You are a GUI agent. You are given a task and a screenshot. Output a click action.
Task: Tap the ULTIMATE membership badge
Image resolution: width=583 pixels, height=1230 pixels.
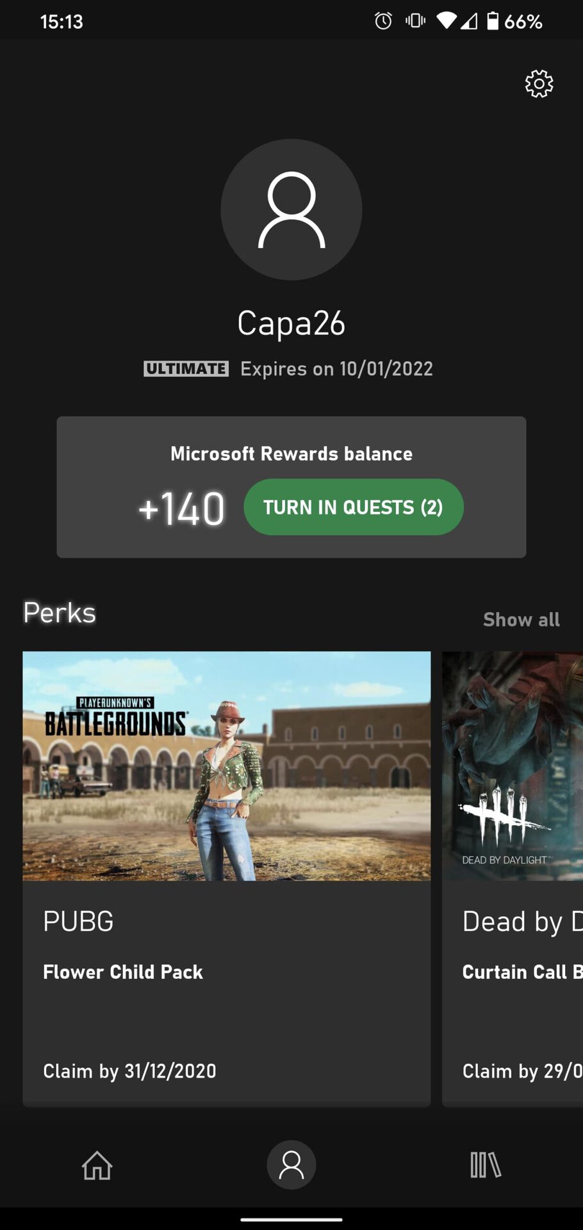pyautogui.click(x=186, y=368)
